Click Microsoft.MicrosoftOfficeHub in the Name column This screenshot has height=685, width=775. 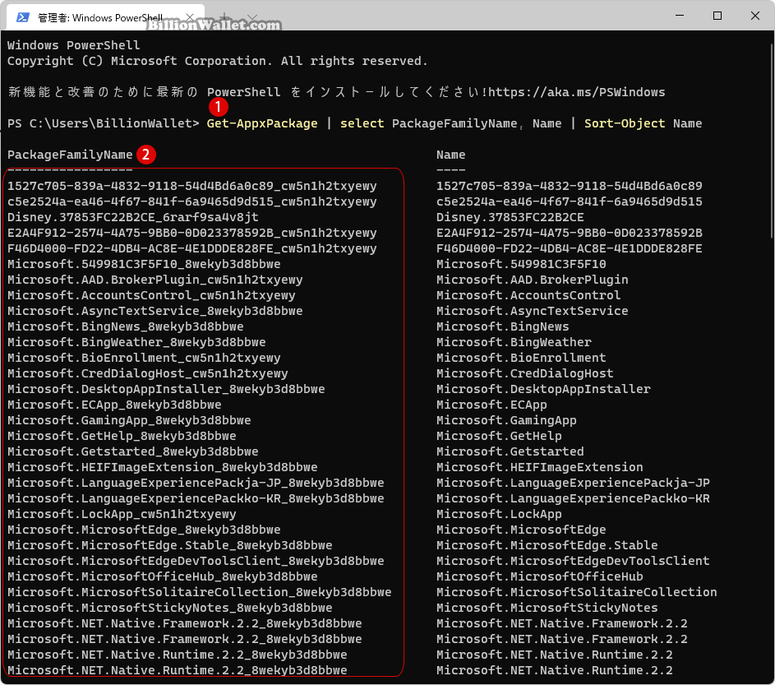click(x=540, y=576)
